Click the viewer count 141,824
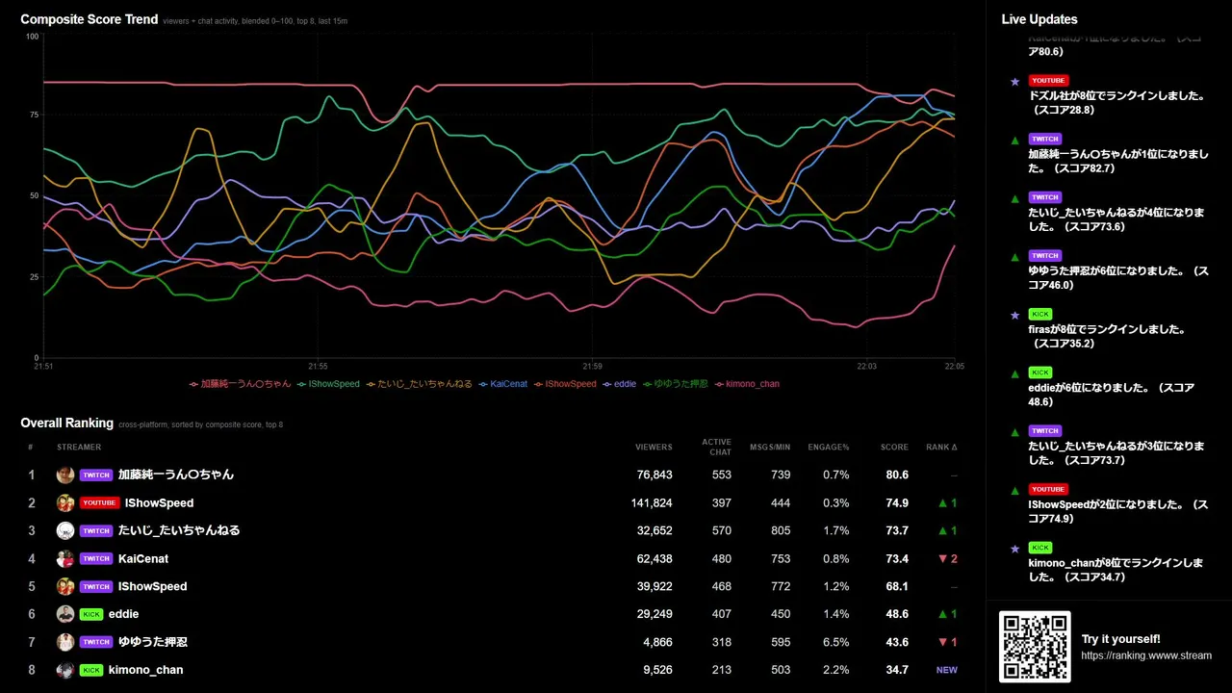The height and width of the screenshot is (693, 1232). pos(652,503)
